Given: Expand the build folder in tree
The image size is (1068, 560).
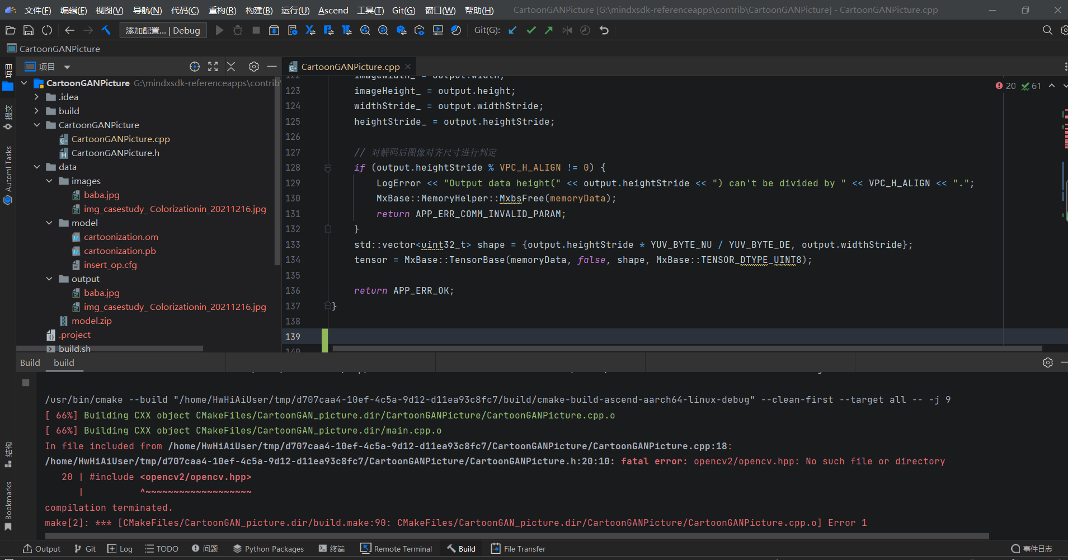Looking at the screenshot, I should tap(37, 111).
